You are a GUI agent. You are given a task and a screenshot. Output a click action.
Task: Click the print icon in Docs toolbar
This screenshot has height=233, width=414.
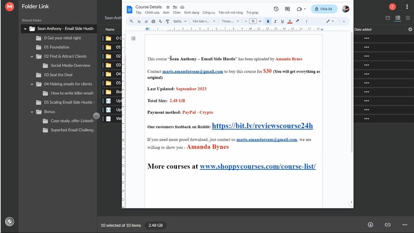tap(153, 21)
